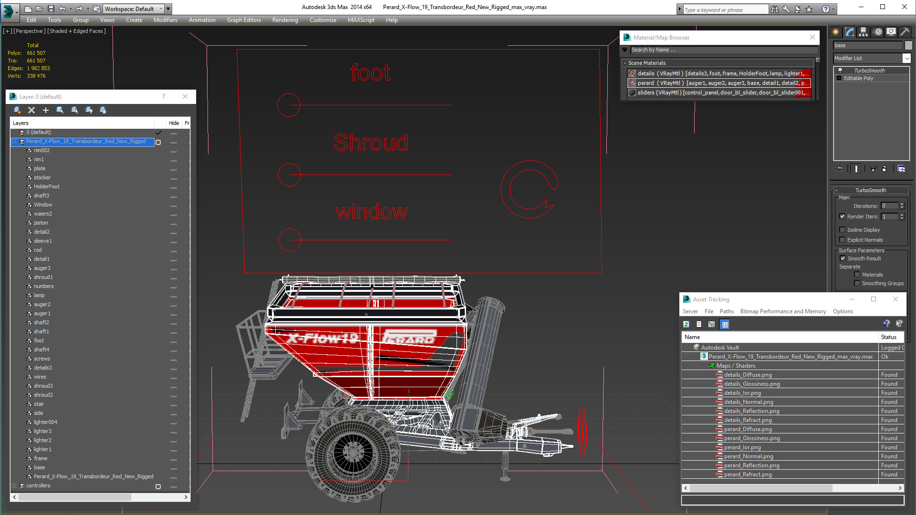Viewport: 916px width, 515px height.
Task: Open the Modifier List dropdown
Action: click(907, 58)
